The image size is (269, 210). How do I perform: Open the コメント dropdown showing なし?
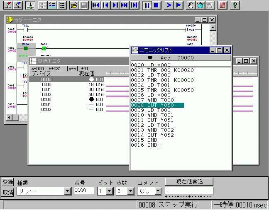(158, 191)
